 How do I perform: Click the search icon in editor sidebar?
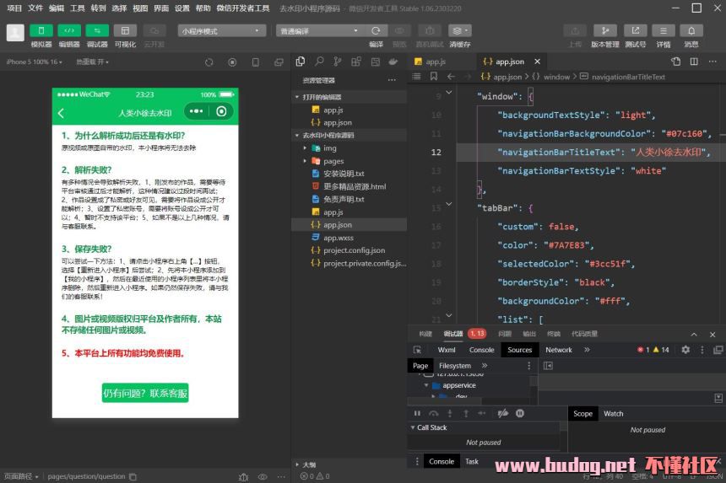click(x=319, y=62)
